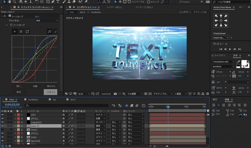Click the timeline zoom slider handle
This screenshot has width=251, height=148.
(x=155, y=146)
